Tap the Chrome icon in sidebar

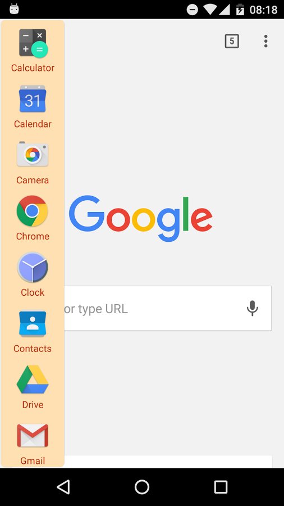pos(33,211)
